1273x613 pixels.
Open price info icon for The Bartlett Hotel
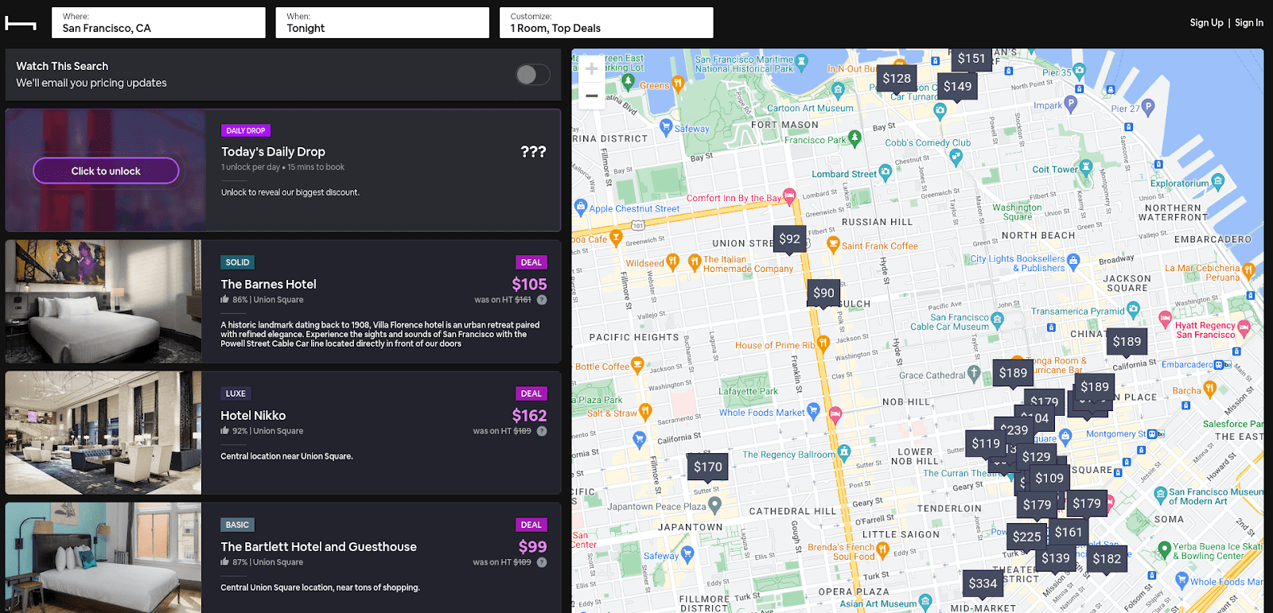pos(542,562)
